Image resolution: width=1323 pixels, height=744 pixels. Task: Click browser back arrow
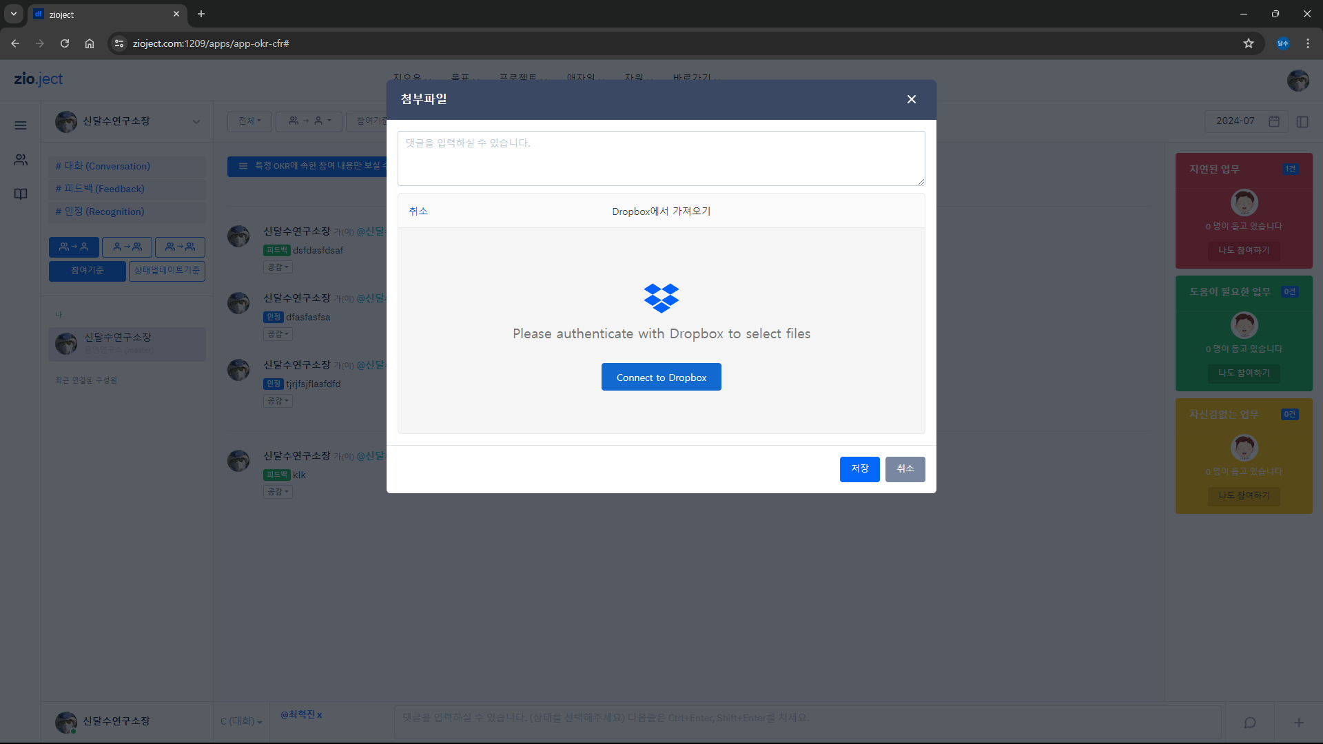tap(15, 43)
